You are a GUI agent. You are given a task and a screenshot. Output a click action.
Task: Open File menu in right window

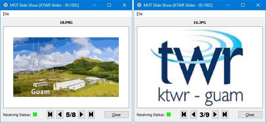[x=140, y=14]
